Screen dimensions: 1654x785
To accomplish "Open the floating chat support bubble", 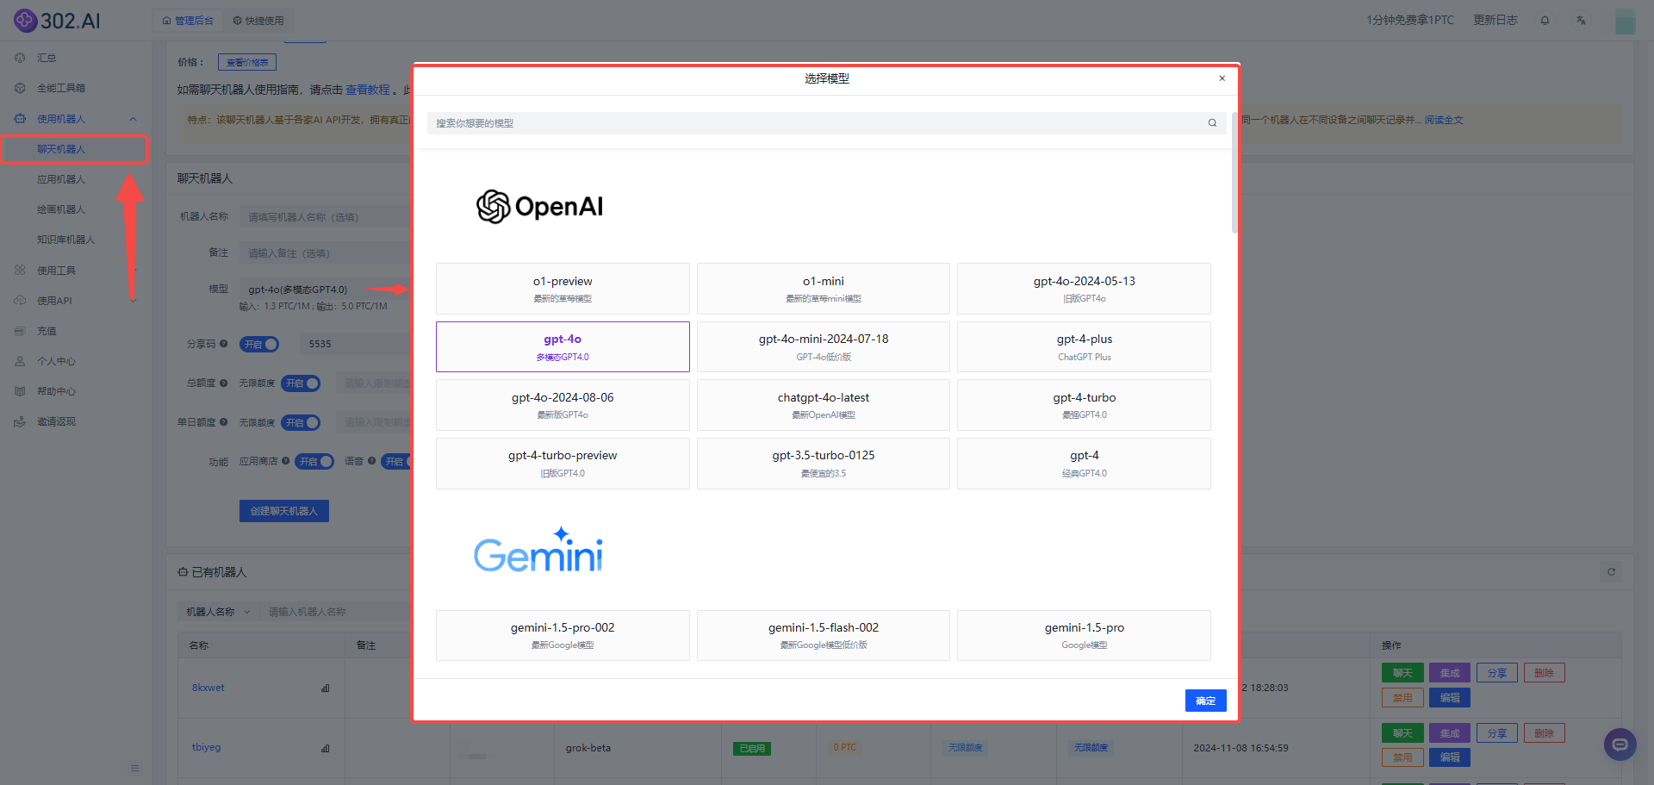I will [x=1620, y=745].
